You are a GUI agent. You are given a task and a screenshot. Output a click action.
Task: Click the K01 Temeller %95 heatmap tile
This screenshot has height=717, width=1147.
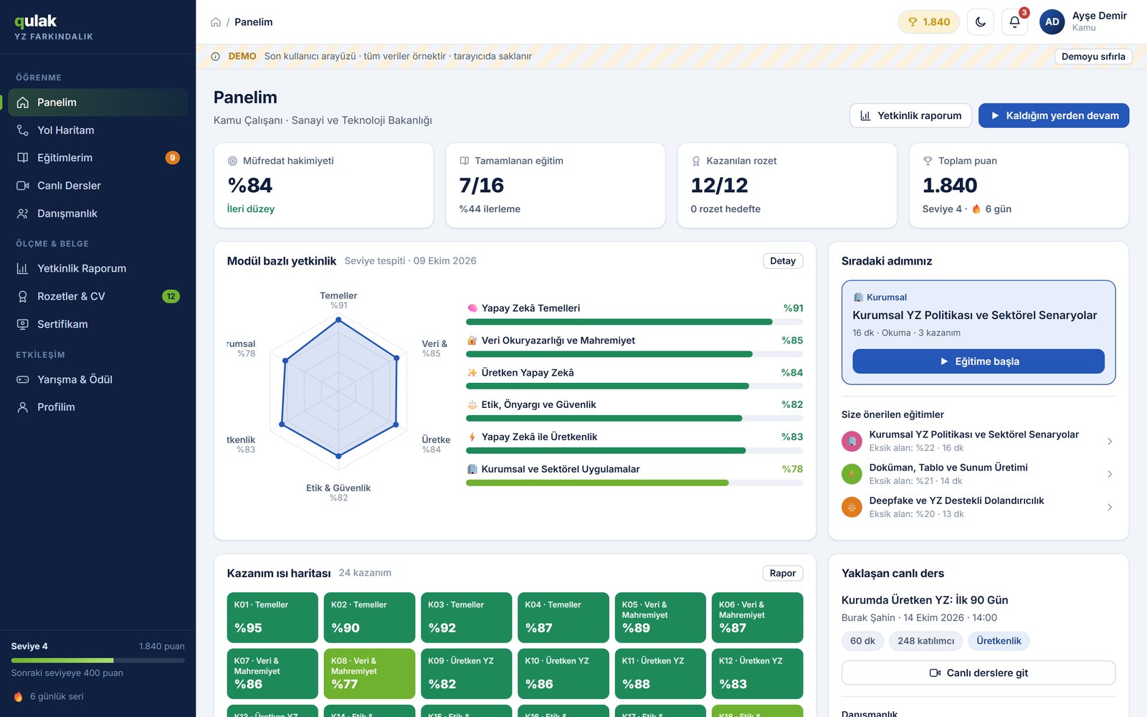[x=272, y=617]
